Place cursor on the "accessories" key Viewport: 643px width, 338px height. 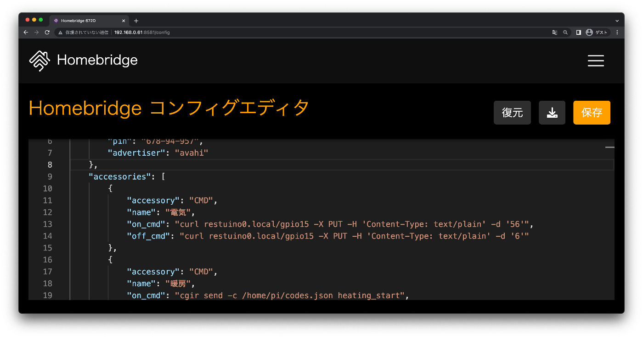tap(119, 177)
